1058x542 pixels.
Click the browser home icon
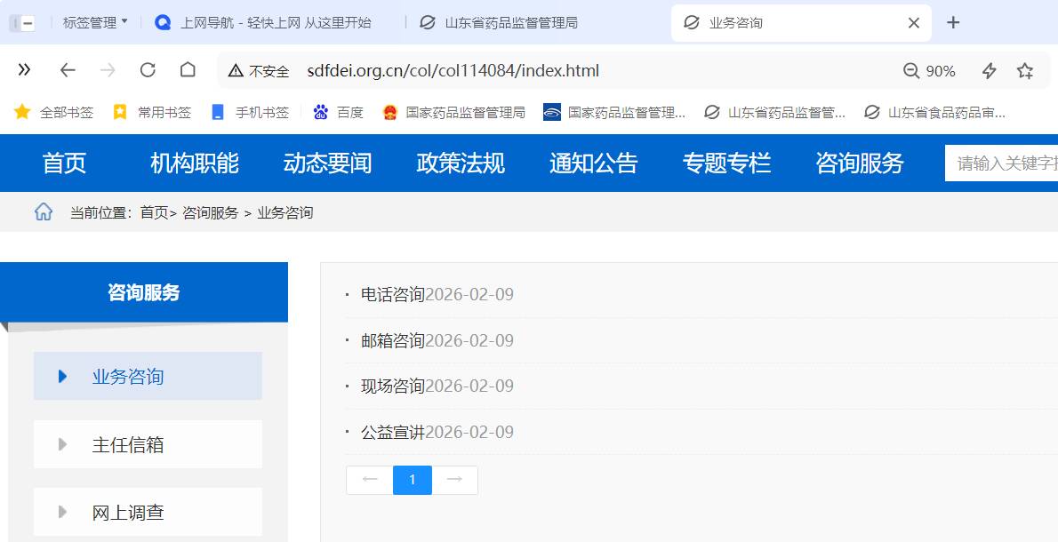tap(186, 69)
